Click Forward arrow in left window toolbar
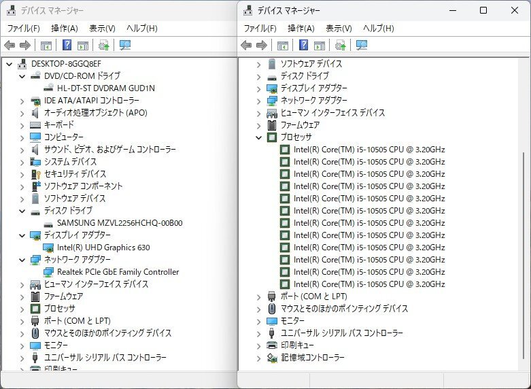 (25, 45)
